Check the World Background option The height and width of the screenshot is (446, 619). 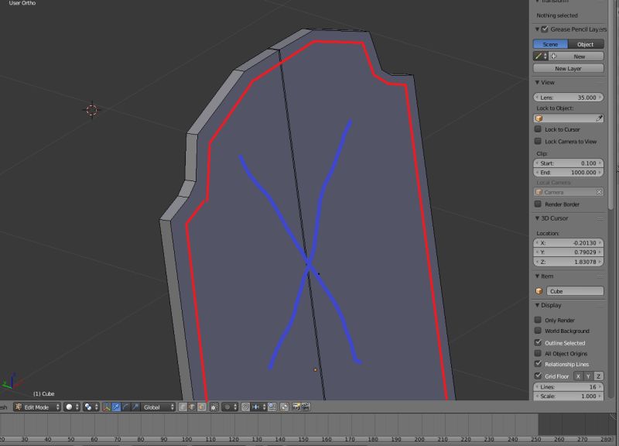click(x=538, y=331)
